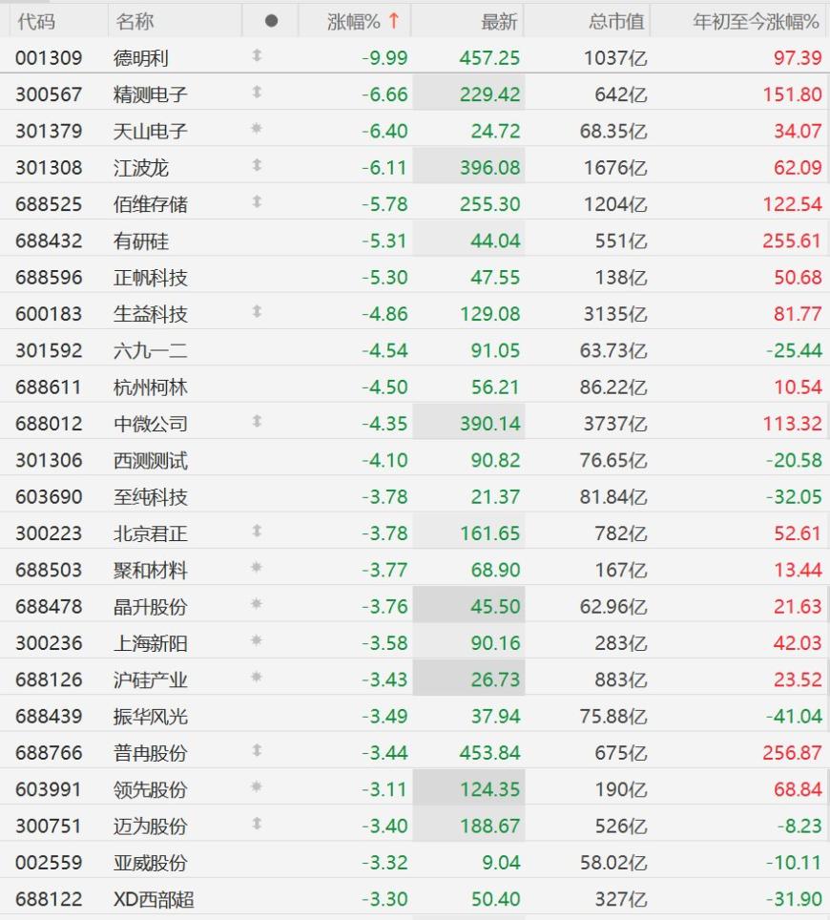Screen dimensions: 830x920
Task: Click 迈为股份 latest price 188.67
Action: 489,826
